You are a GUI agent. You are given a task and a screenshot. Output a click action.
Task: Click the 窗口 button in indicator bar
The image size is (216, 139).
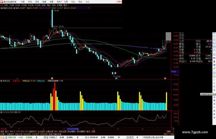click(7, 132)
